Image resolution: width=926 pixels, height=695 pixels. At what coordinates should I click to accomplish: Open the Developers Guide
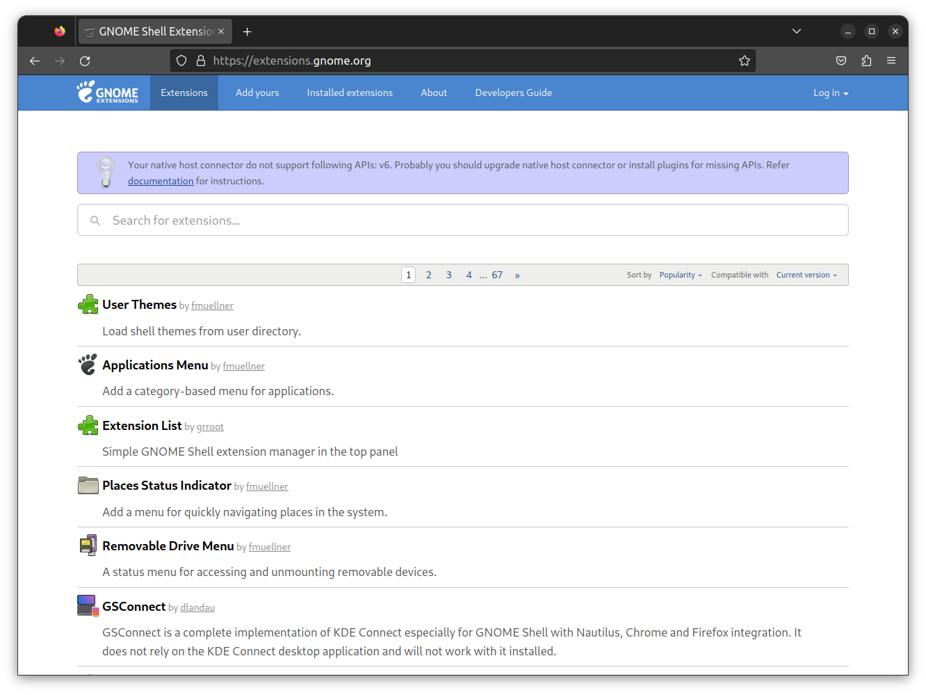tap(514, 93)
